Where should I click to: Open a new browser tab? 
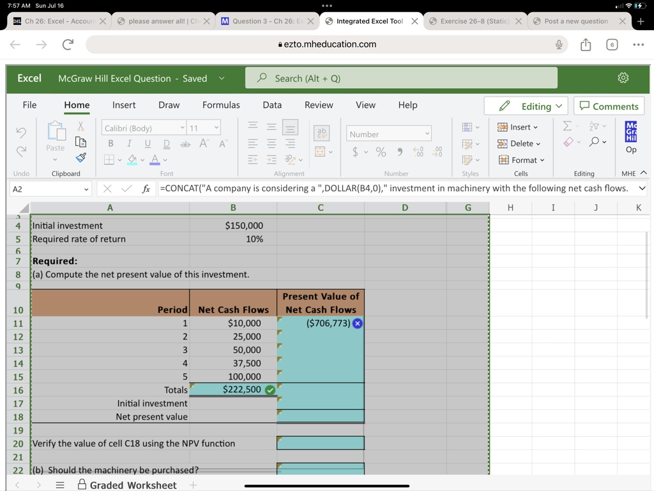tap(641, 21)
